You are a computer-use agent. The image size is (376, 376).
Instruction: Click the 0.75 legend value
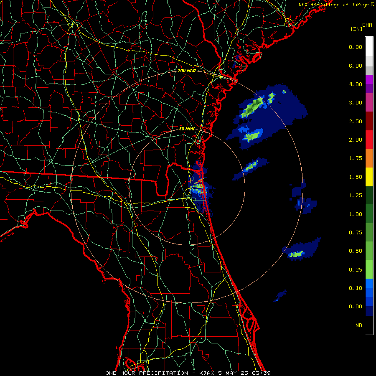point(356,233)
